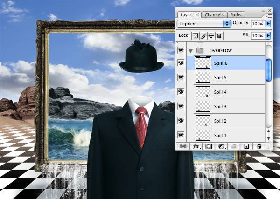
Task: Click the Spill 3 layer thumbnail
Action: pyautogui.click(x=203, y=106)
